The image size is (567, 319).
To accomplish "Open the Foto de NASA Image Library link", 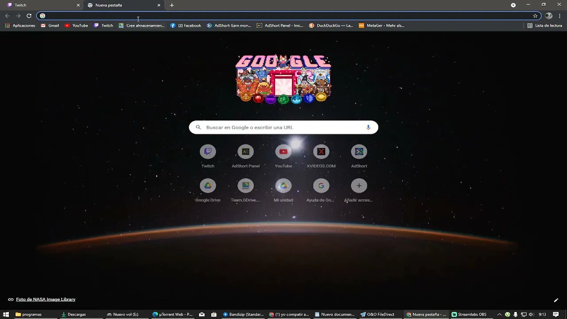I will (x=46, y=300).
